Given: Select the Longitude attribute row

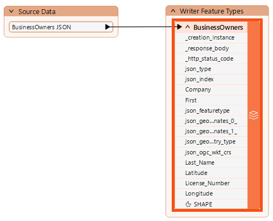Looking at the screenshot, I should coord(211,194).
